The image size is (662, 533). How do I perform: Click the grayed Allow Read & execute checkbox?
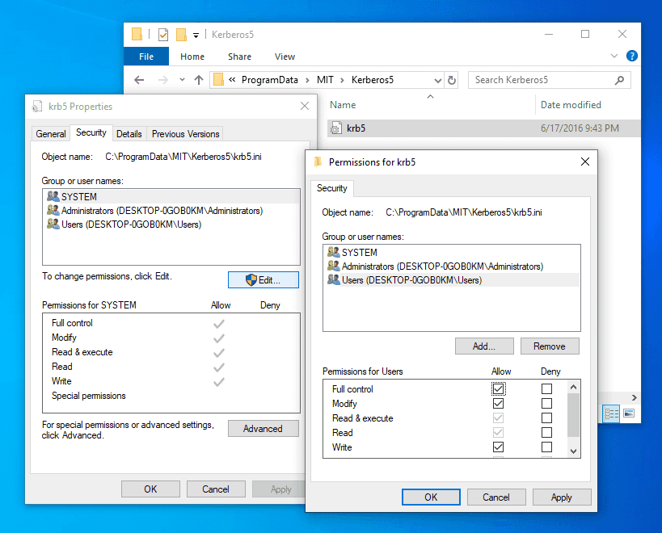point(498,418)
